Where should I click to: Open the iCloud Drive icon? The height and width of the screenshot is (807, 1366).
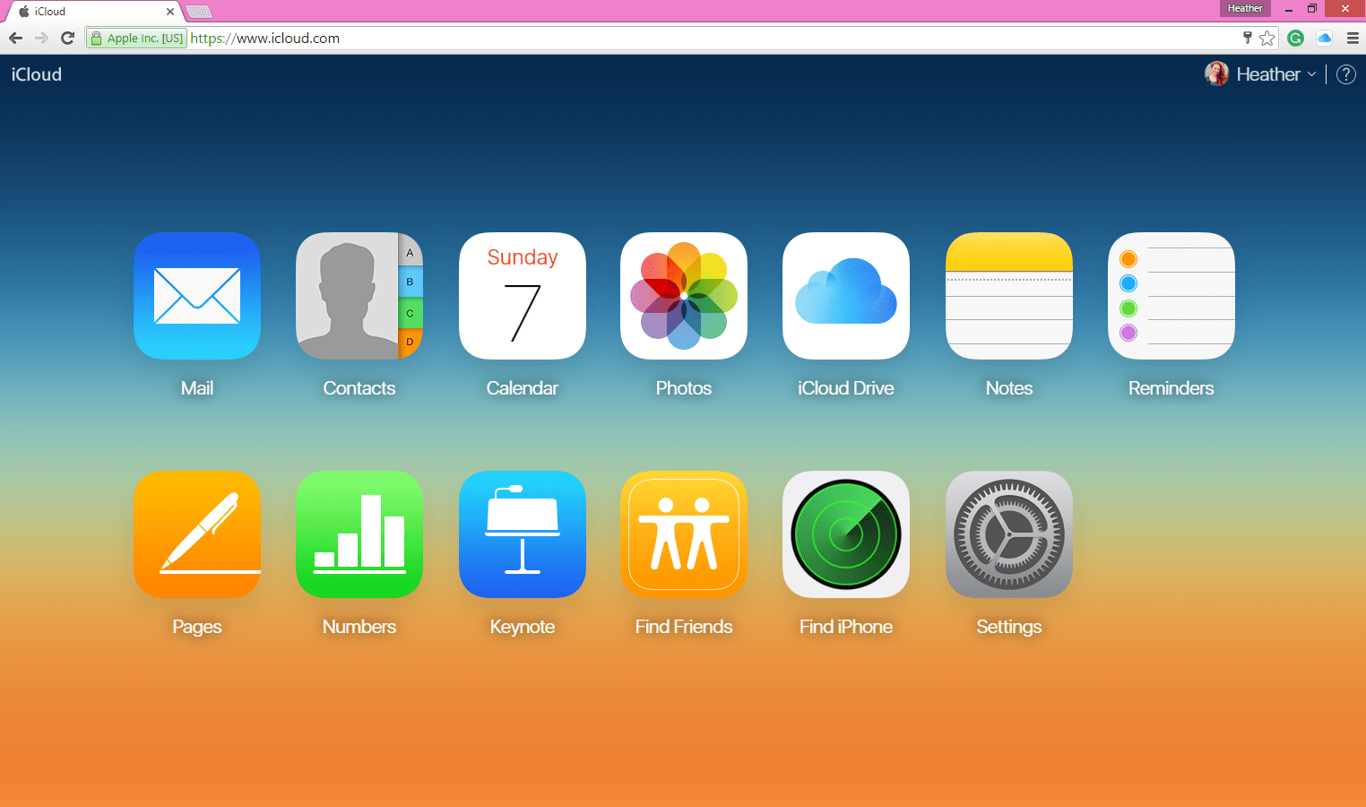click(x=846, y=296)
